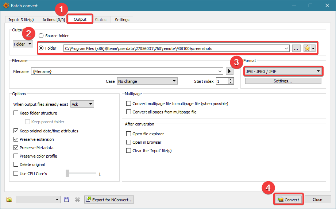
Task: Browse for output folder with ellipsis button
Action: [x=296, y=49]
